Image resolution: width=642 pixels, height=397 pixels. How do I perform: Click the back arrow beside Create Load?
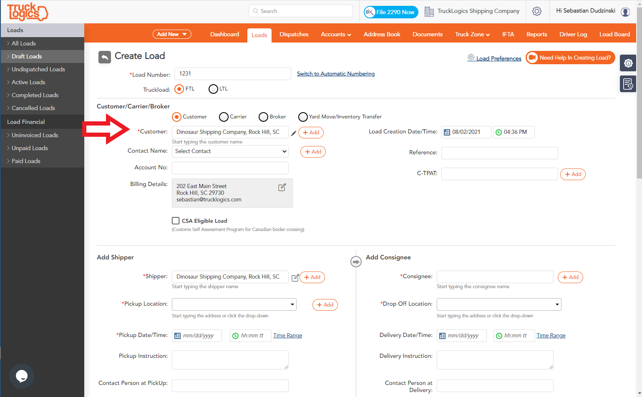click(x=105, y=57)
